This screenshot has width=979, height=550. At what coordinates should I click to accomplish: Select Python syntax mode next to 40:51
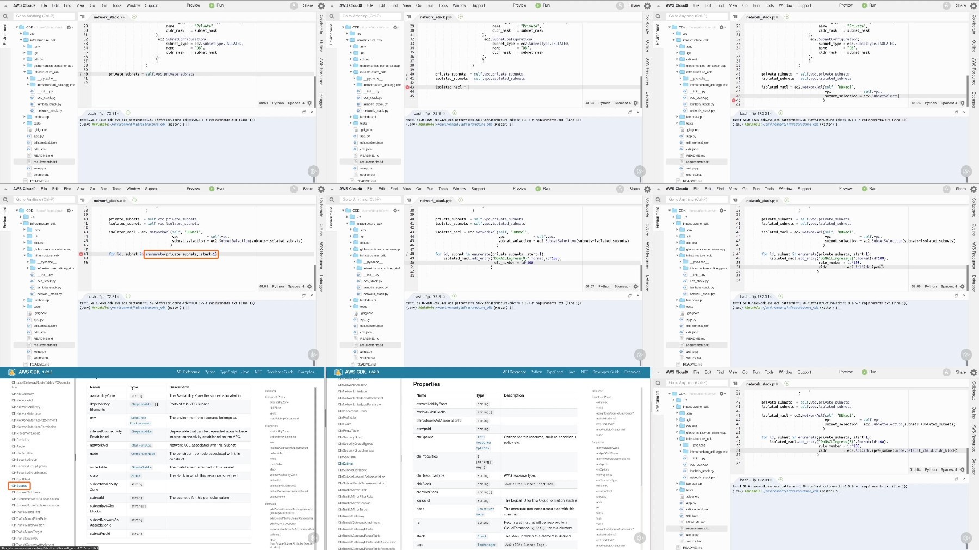pos(278,103)
